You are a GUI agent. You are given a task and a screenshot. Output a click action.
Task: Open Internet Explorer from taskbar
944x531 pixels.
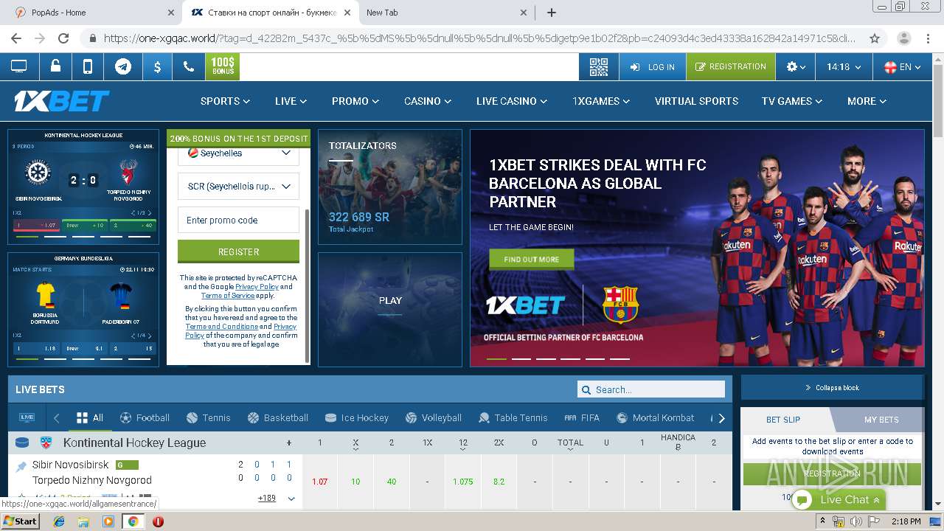coord(60,521)
